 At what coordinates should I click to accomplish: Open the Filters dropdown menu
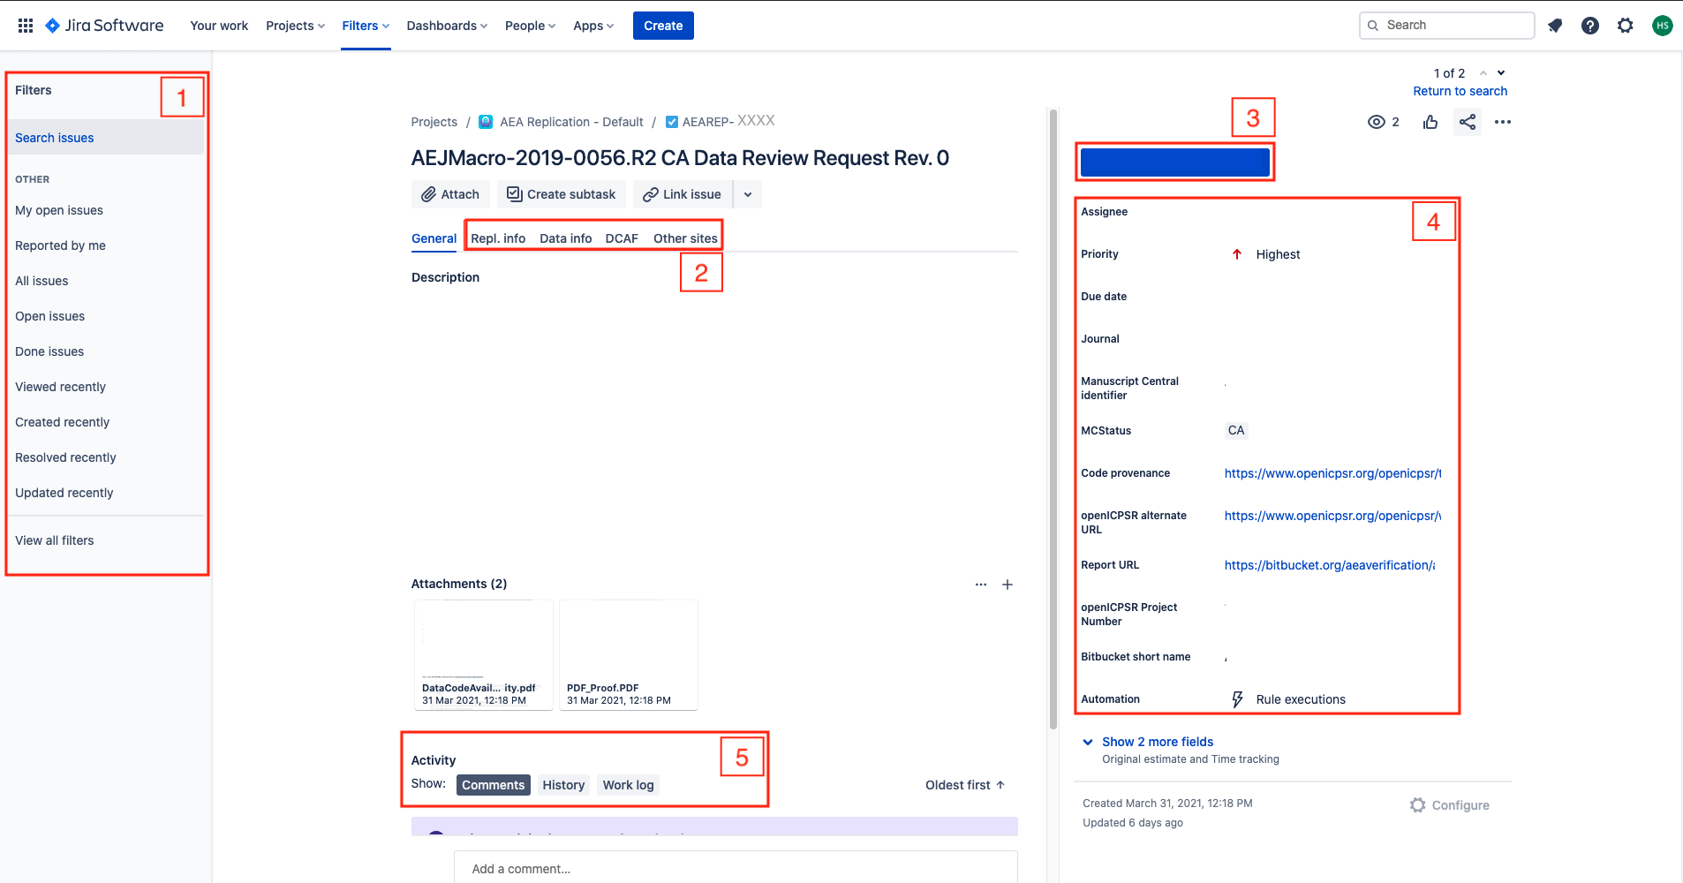(366, 26)
